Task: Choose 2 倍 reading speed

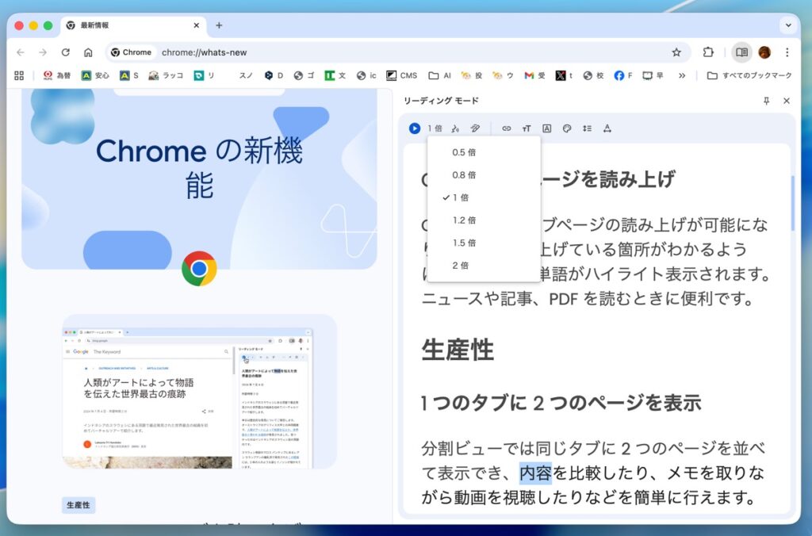Action: [461, 266]
